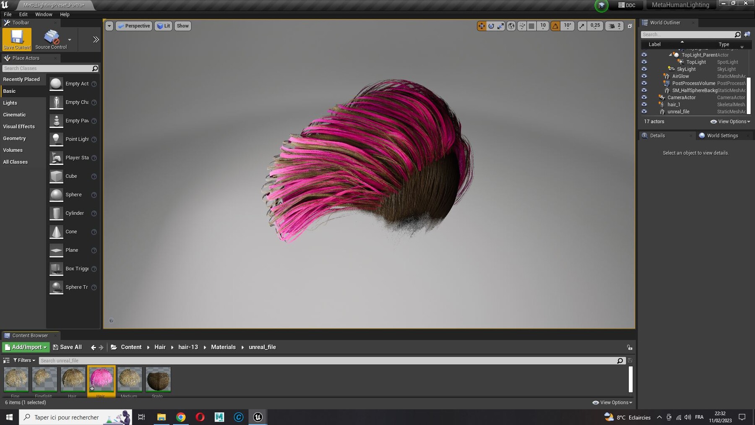Select the scale gizmo tool
This screenshot has height=425, width=755.
(x=501, y=26)
